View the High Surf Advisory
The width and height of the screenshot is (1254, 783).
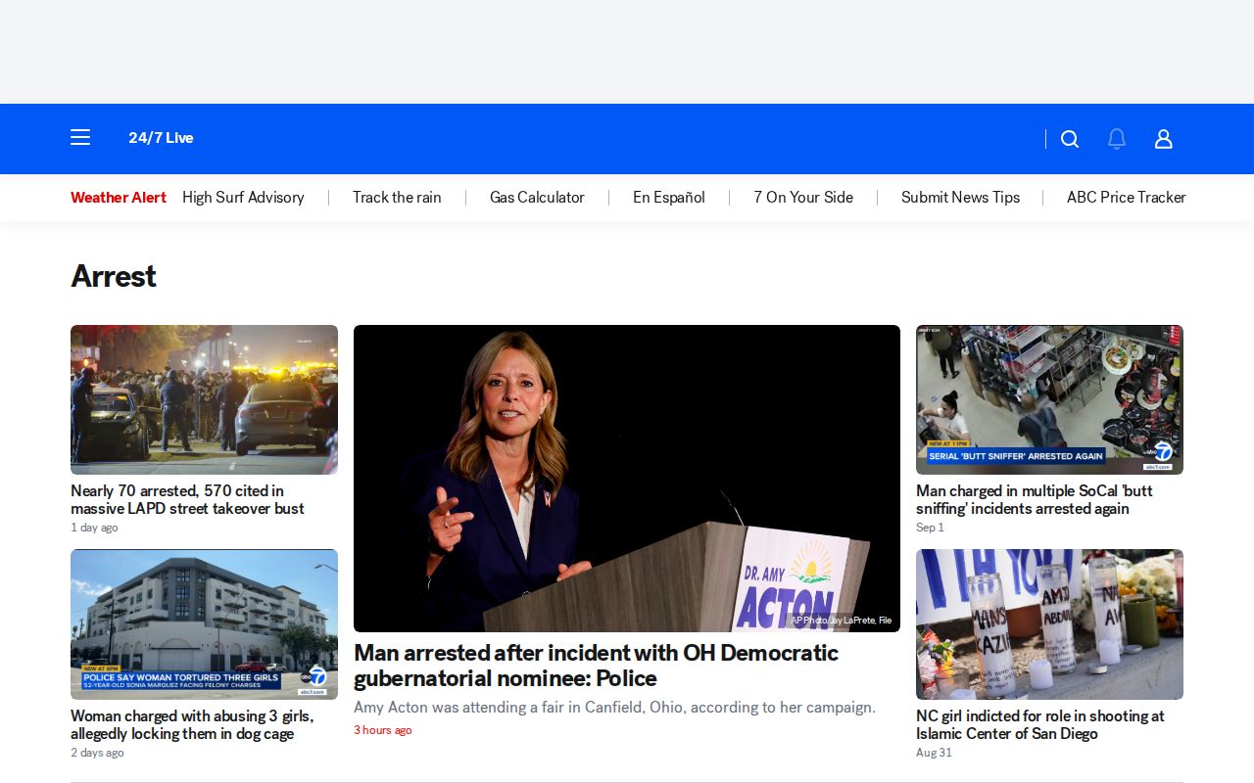click(243, 198)
